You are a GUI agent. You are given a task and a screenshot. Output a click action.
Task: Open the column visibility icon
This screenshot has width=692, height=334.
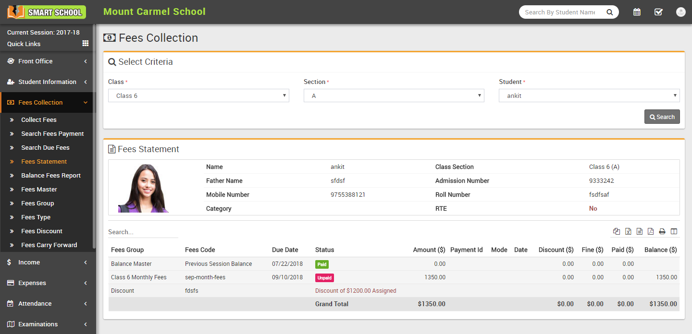[x=674, y=231]
